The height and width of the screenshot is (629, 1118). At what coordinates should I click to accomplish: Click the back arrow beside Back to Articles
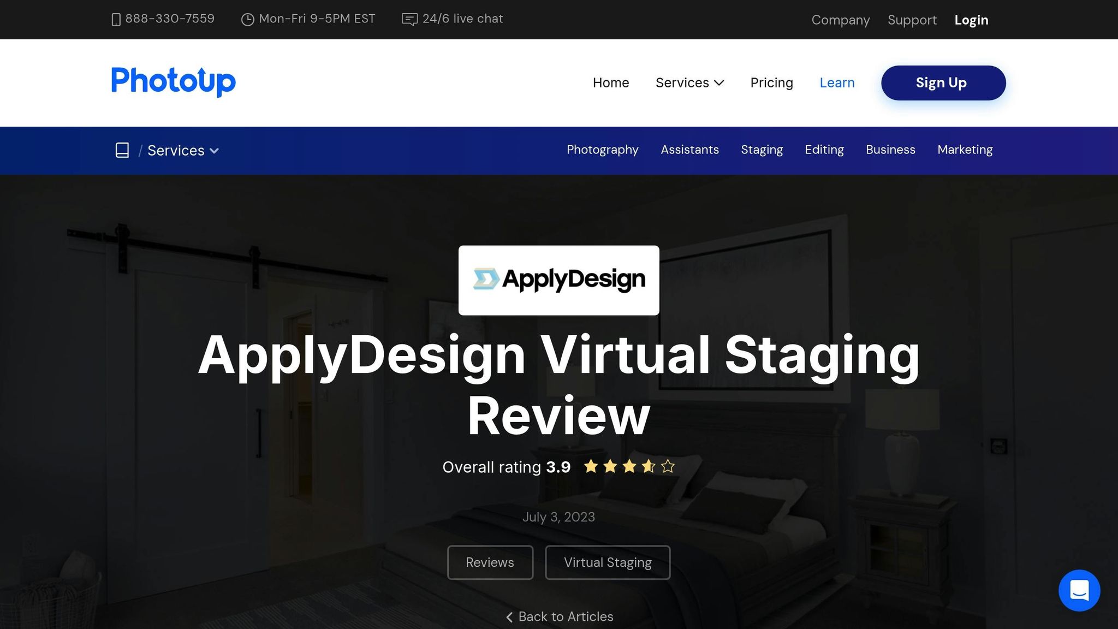point(509,617)
